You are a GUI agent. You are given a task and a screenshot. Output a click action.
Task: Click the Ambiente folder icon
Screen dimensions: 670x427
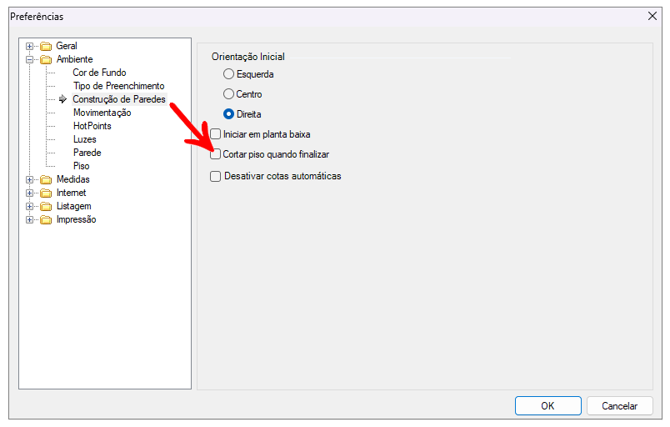click(x=46, y=59)
